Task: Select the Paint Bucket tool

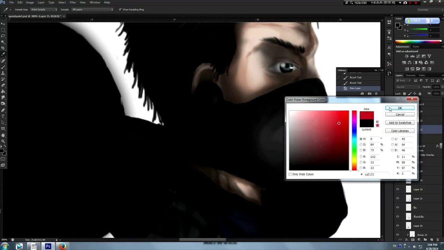Action: tap(3, 92)
